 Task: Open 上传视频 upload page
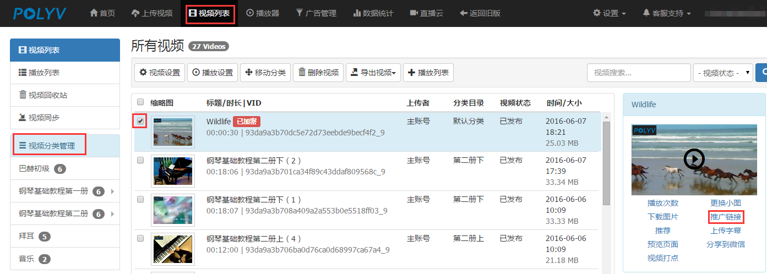pos(152,13)
